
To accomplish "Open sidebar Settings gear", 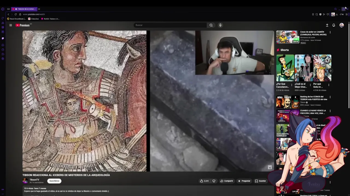I will [3, 59].
